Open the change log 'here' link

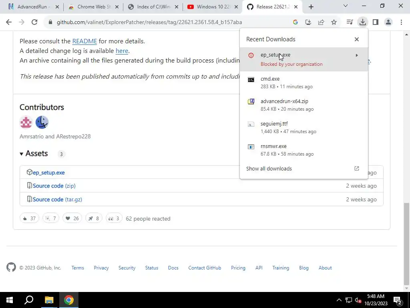coord(122,51)
